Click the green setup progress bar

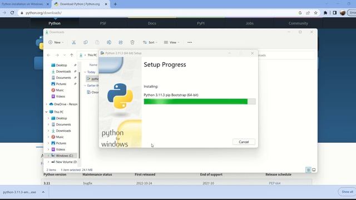200,101
